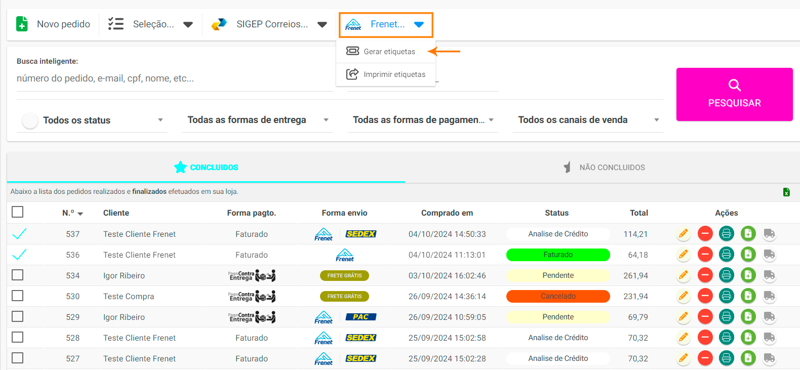
Task: Edit order 537 with pencil icon
Action: 684,233
